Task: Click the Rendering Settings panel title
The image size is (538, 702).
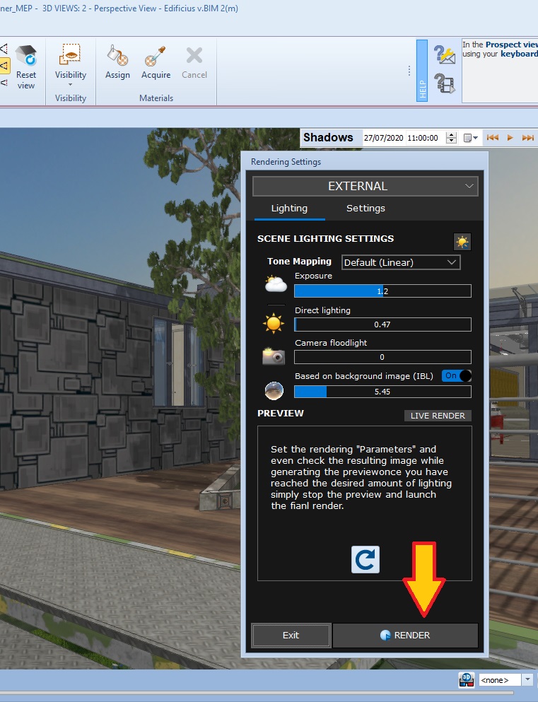Action: (286, 162)
